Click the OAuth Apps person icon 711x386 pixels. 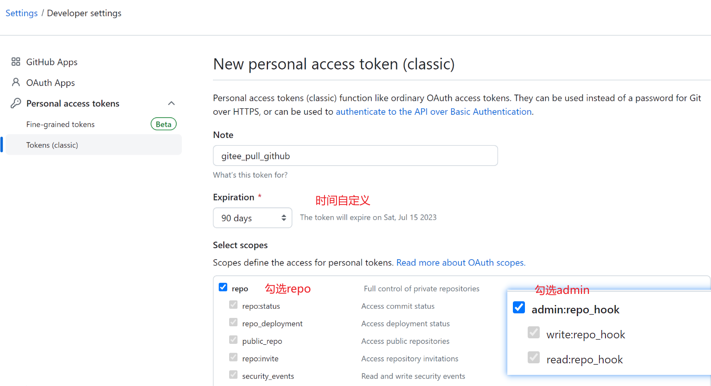pos(16,82)
